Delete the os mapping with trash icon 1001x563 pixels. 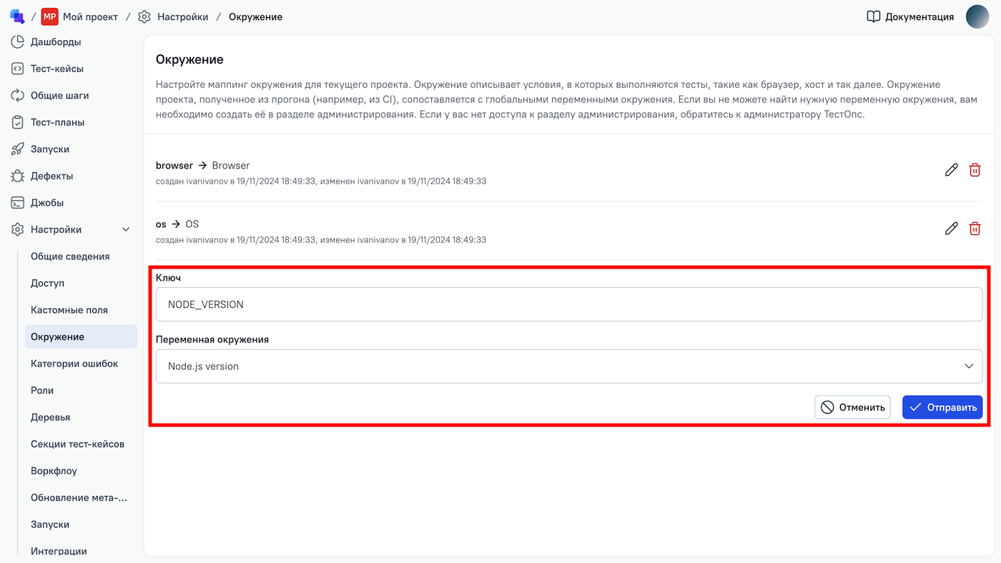[x=975, y=229]
